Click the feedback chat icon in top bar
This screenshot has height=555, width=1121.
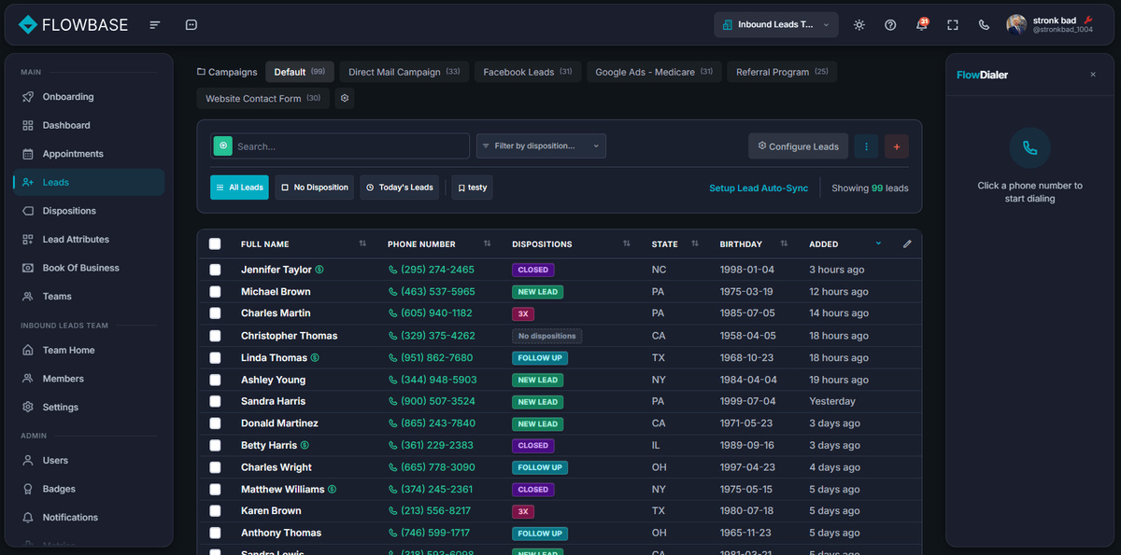(x=192, y=24)
